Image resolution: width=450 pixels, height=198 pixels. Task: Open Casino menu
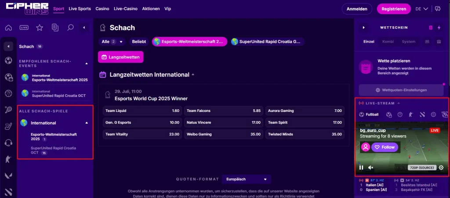click(102, 9)
